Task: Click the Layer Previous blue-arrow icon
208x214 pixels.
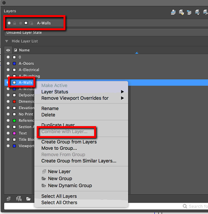Action: 189,12
